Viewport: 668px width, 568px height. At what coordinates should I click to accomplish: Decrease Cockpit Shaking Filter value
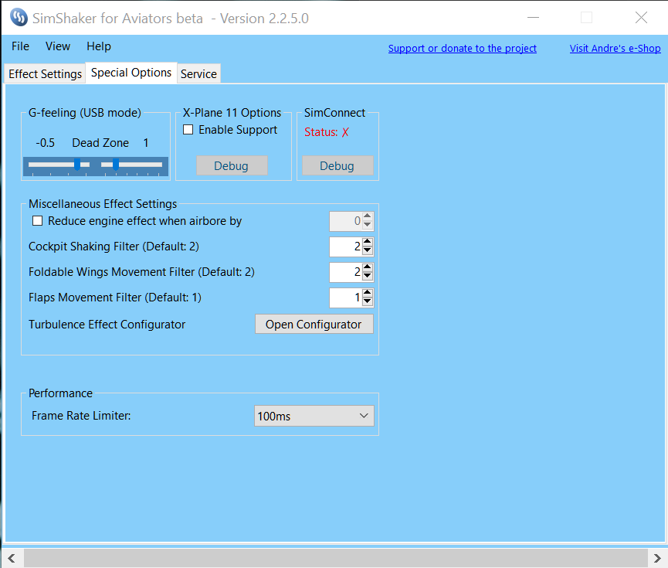368,250
